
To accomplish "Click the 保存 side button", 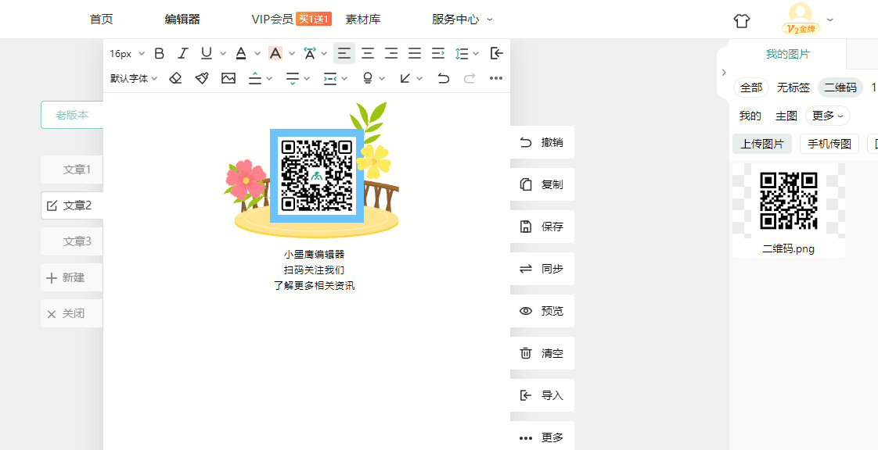I will coord(542,227).
